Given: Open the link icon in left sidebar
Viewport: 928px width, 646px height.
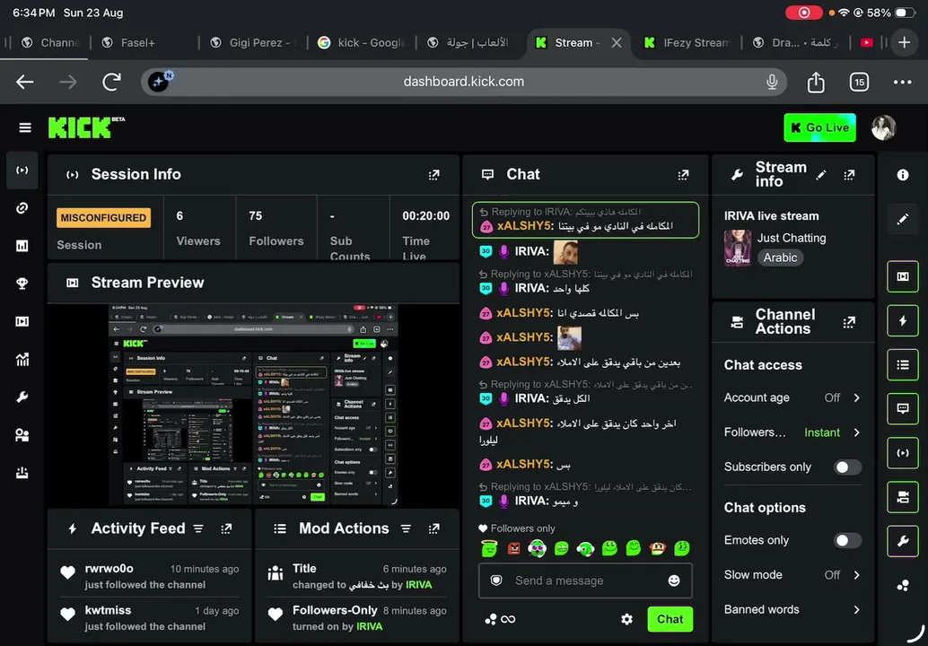Looking at the screenshot, I should pyautogui.click(x=22, y=207).
